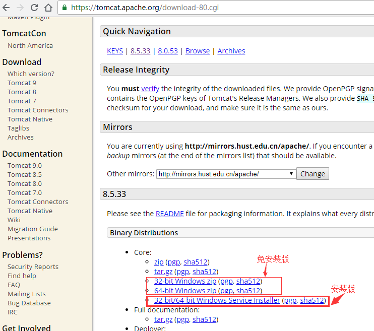374x331 pixels.
Task: Open the KEYS link
Action: pyautogui.click(x=115, y=51)
